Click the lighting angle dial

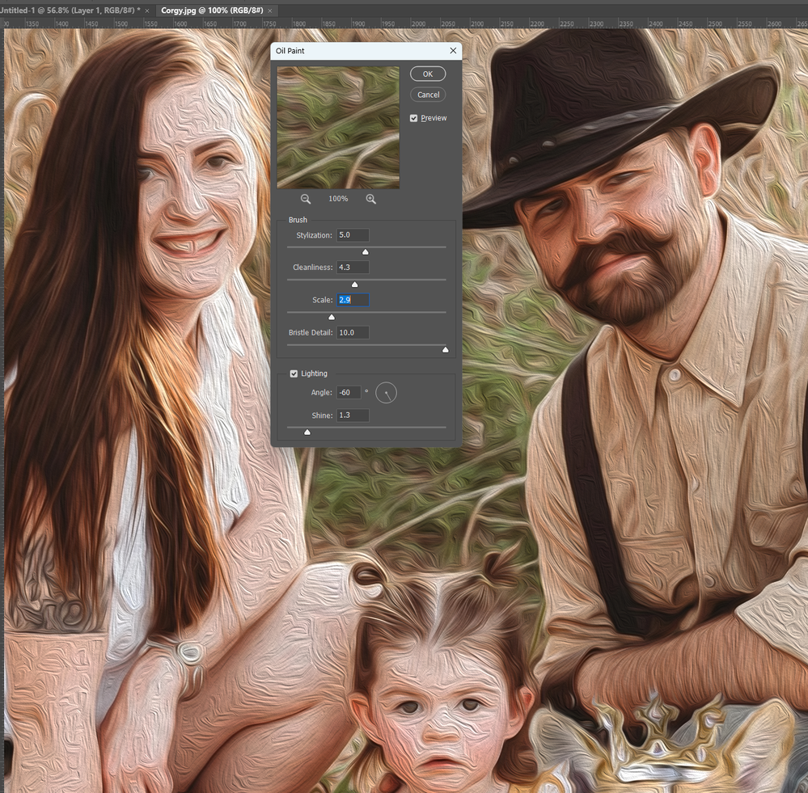tap(386, 393)
